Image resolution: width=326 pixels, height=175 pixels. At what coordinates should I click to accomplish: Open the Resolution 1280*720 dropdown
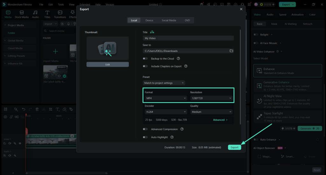click(x=211, y=98)
